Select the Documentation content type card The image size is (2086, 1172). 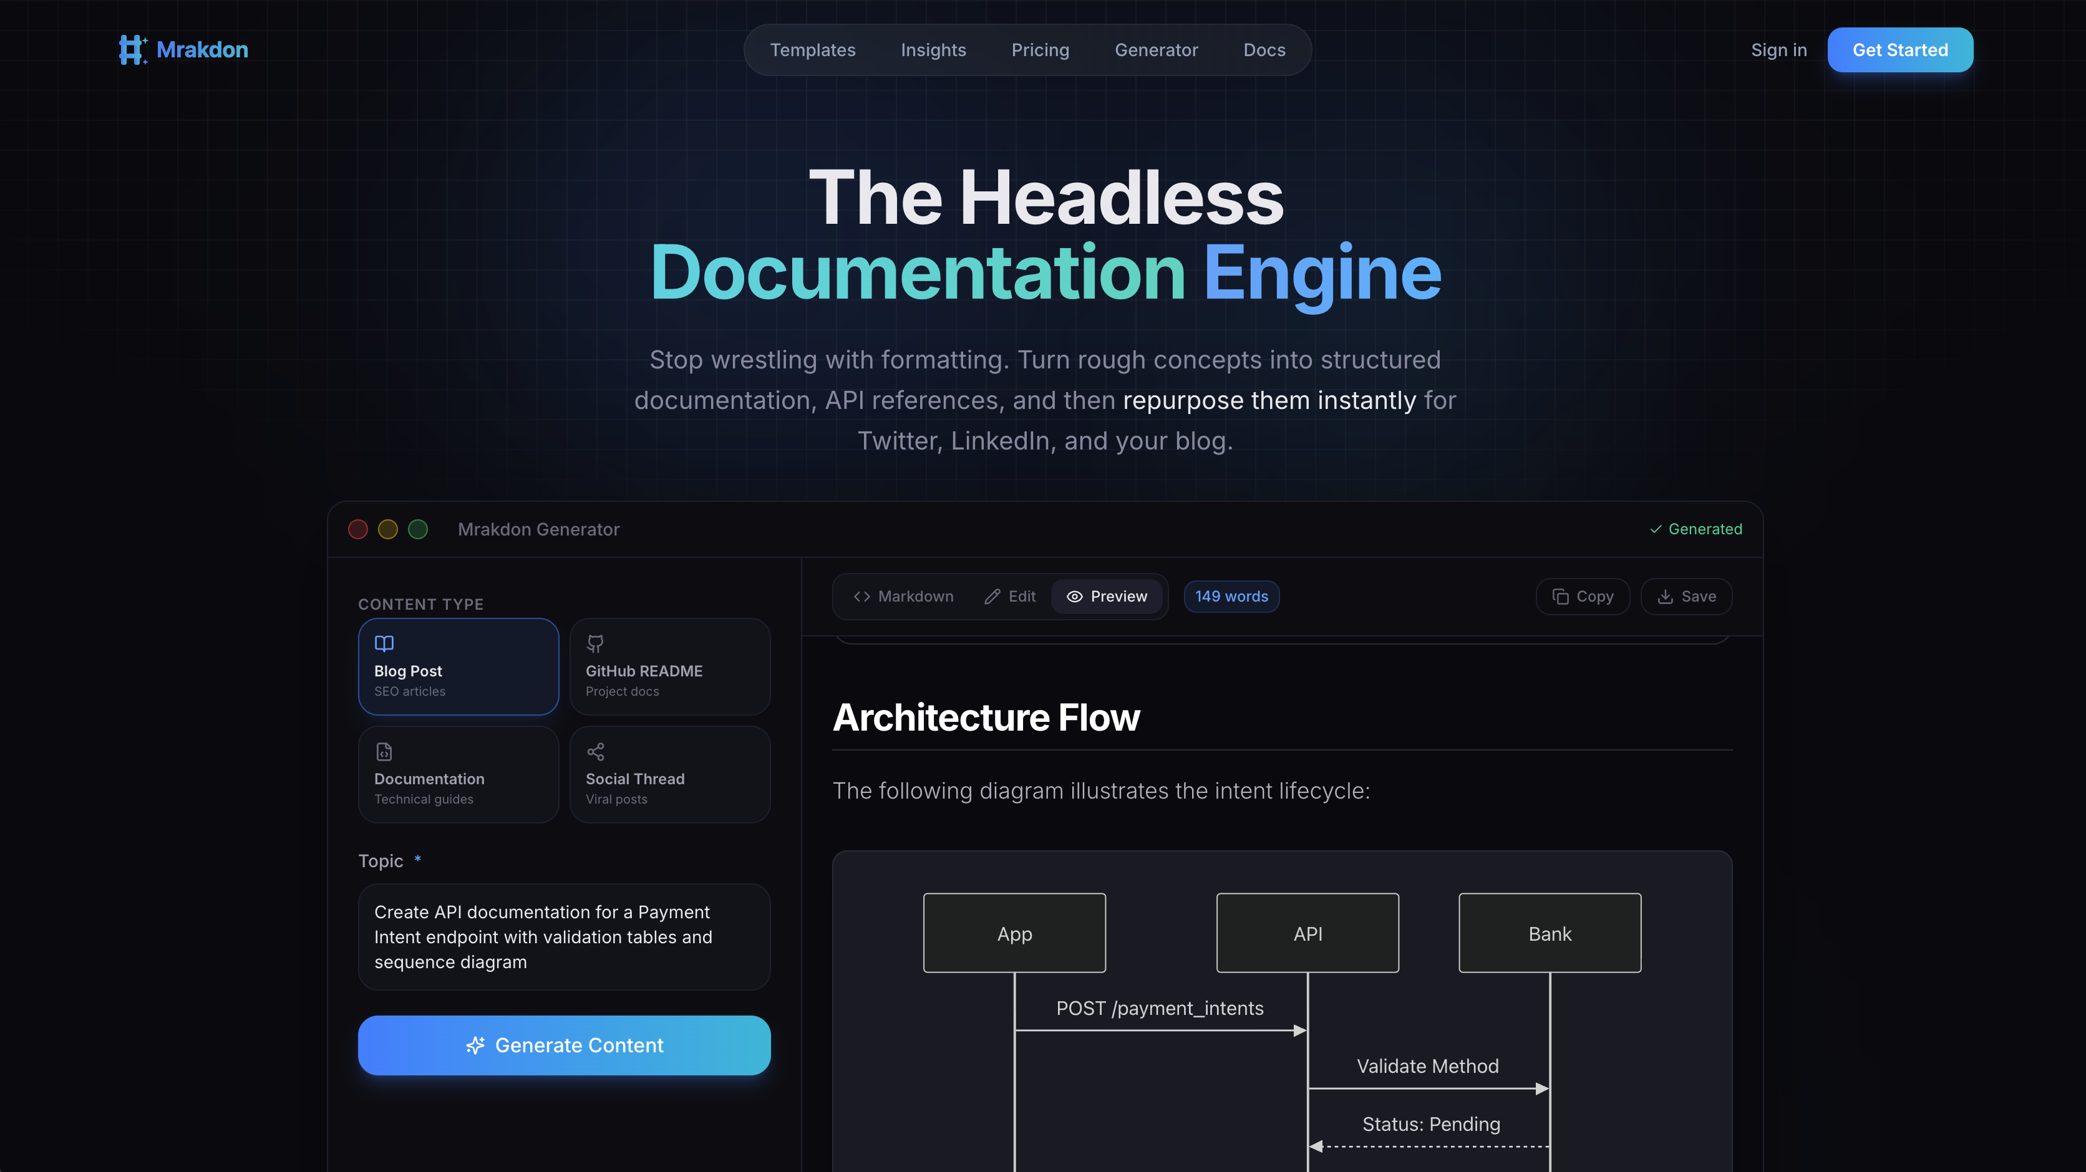[458, 774]
